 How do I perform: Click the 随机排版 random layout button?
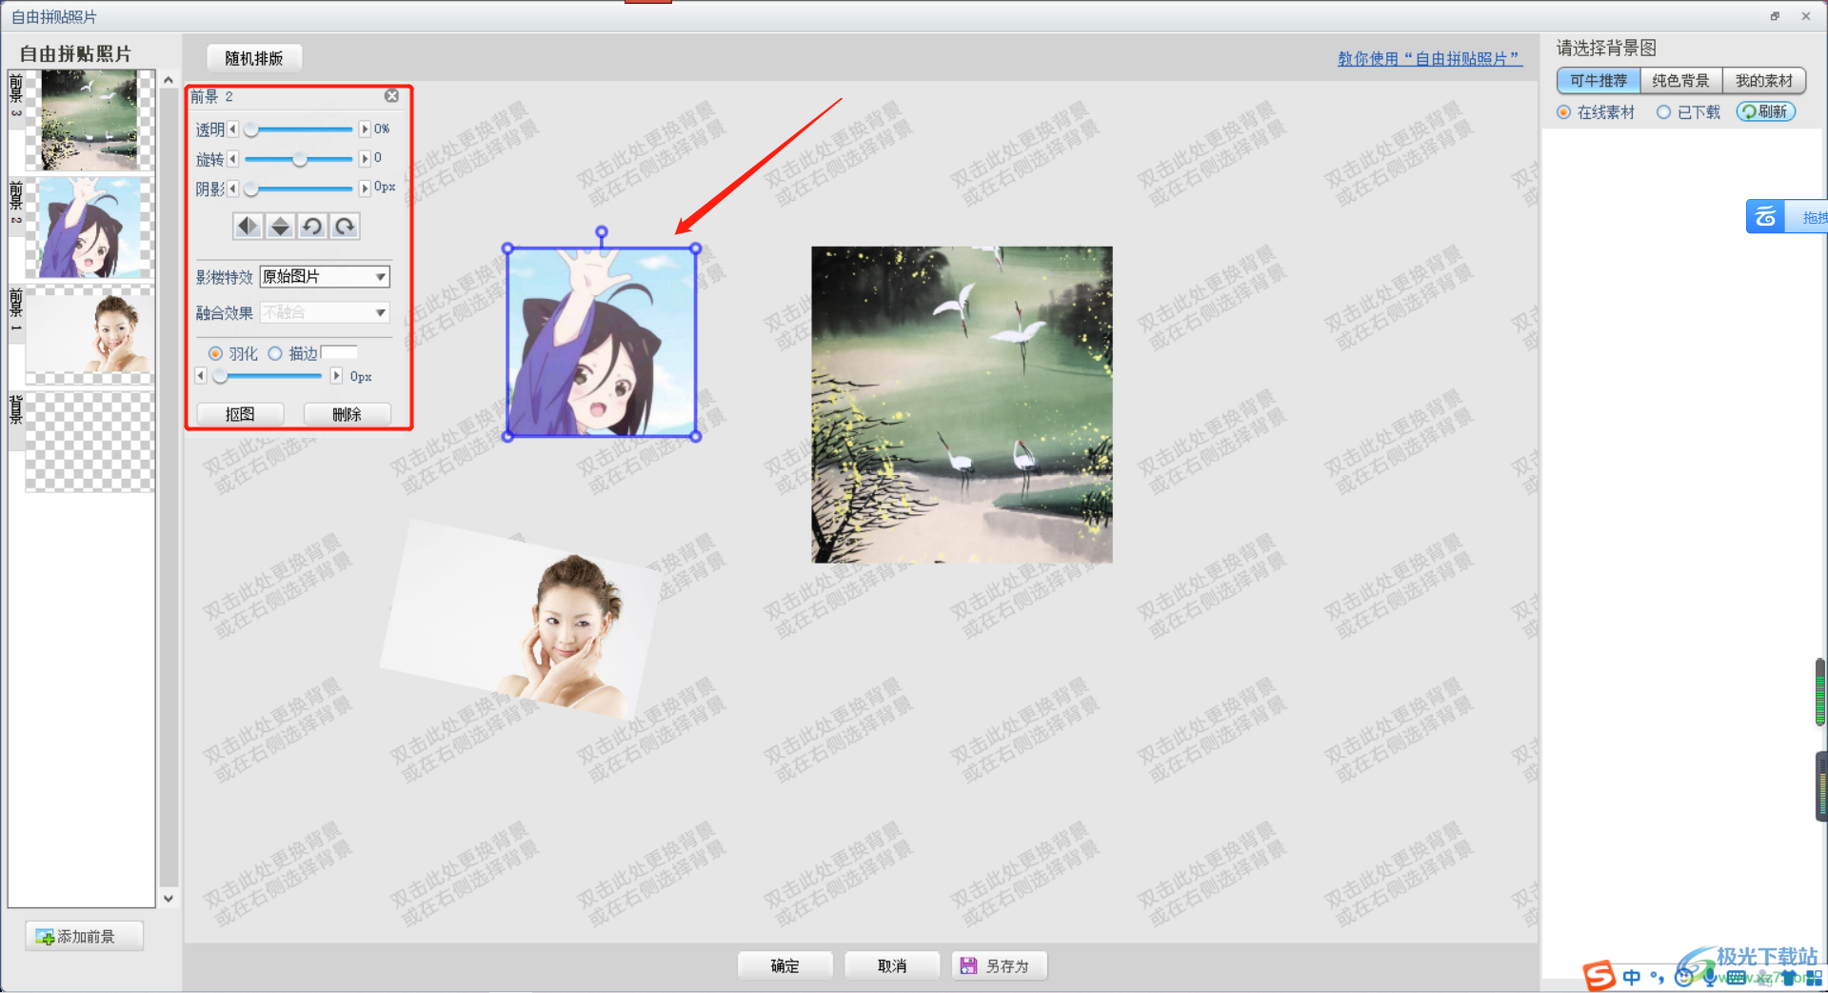[254, 58]
